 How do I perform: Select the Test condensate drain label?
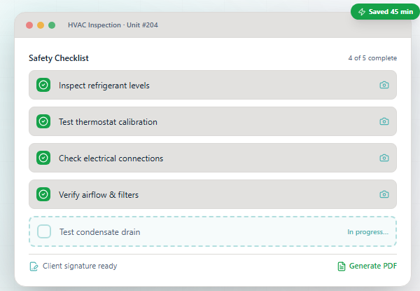[99, 232]
